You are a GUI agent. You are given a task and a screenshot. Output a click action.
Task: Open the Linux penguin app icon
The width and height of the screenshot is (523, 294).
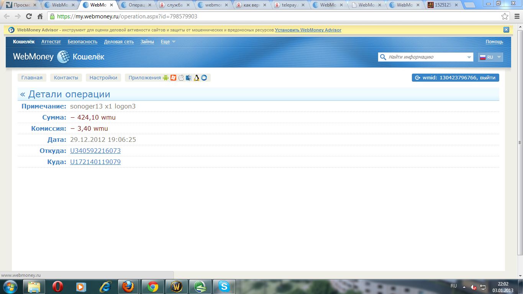coord(197,78)
